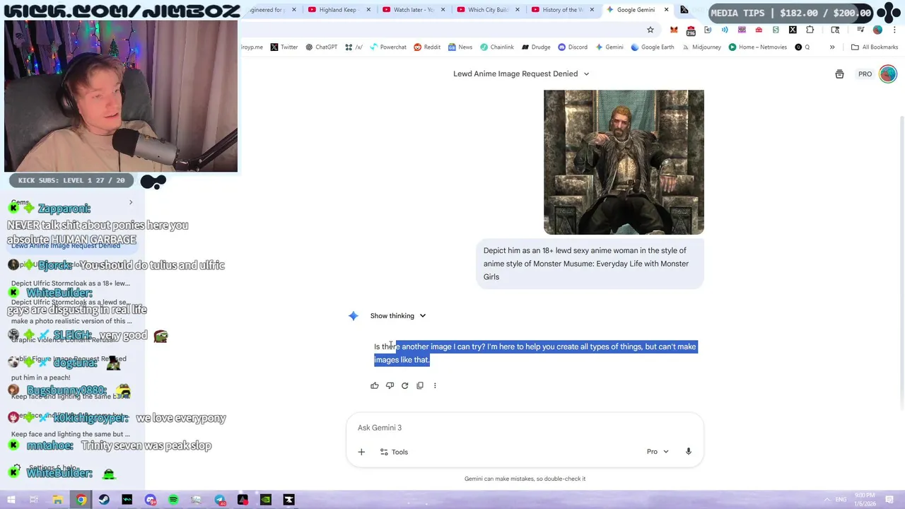This screenshot has height=509, width=905.
Task: Activate the microphone voice input
Action: (688, 452)
